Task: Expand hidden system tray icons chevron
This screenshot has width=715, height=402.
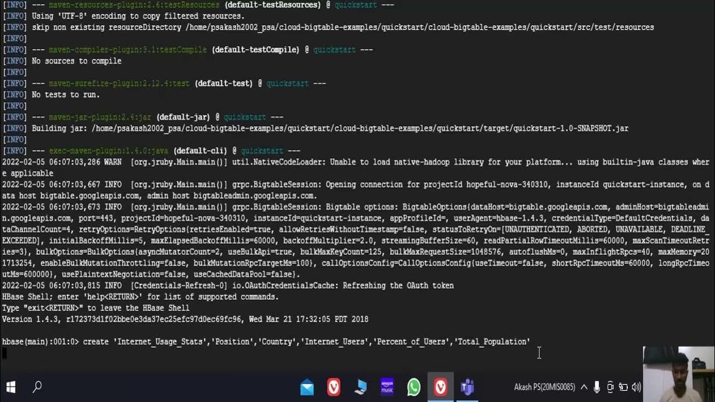Action: pos(584,387)
